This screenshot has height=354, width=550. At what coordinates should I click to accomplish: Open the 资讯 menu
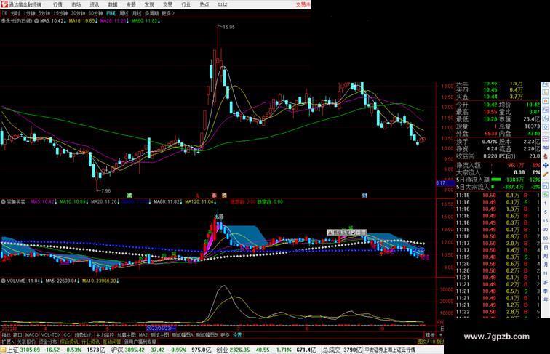click(95, 4)
